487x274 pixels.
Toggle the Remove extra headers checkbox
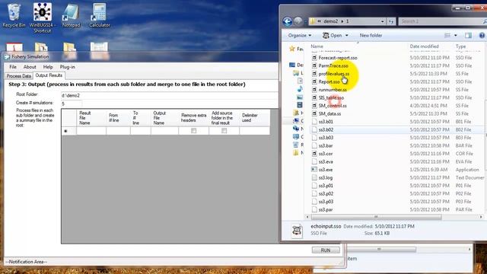click(194, 131)
